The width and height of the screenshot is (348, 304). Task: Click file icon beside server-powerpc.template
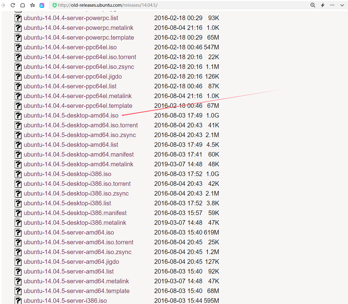pyautogui.click(x=18, y=37)
